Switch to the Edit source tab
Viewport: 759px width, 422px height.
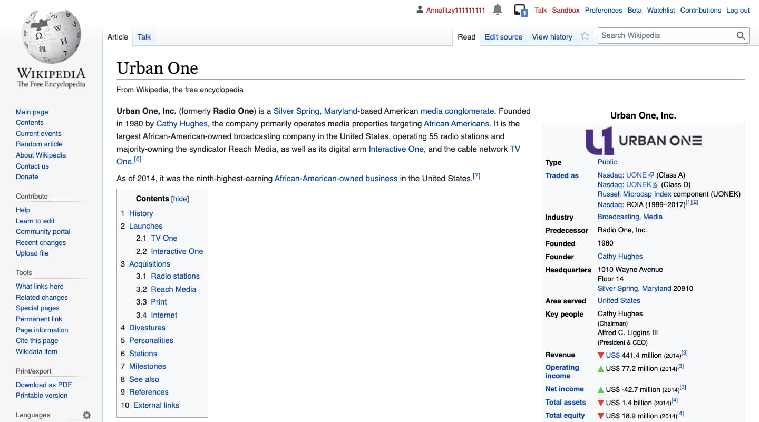tap(503, 37)
